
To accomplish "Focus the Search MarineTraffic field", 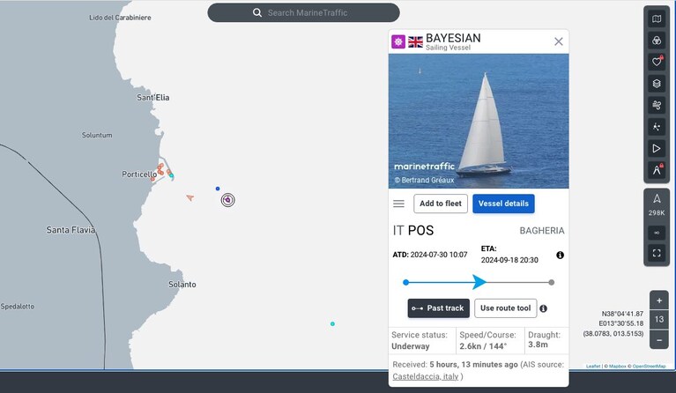I will 303,12.
